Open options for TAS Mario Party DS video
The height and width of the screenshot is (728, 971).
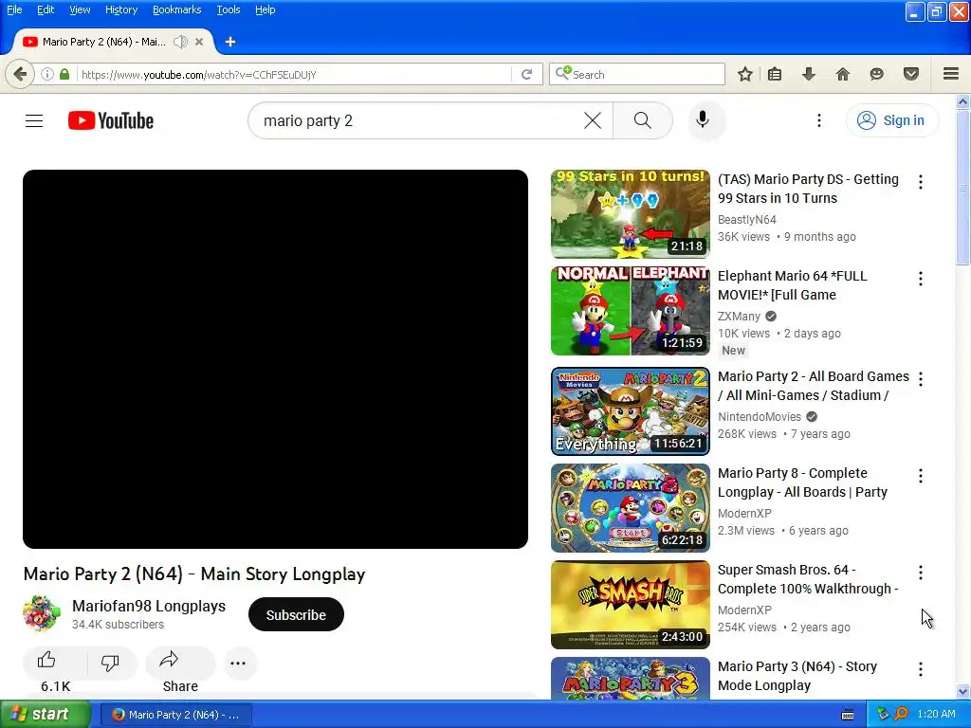coord(921,182)
